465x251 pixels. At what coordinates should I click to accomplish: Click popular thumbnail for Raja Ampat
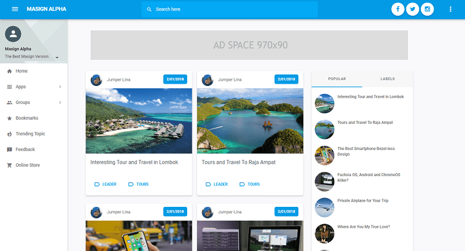click(x=324, y=130)
